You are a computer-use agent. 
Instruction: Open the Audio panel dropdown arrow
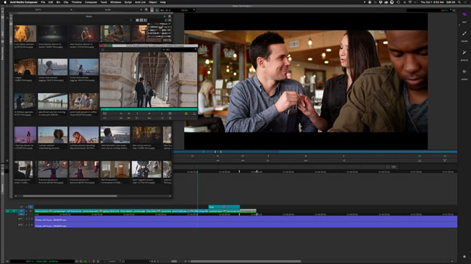(x=141, y=10)
